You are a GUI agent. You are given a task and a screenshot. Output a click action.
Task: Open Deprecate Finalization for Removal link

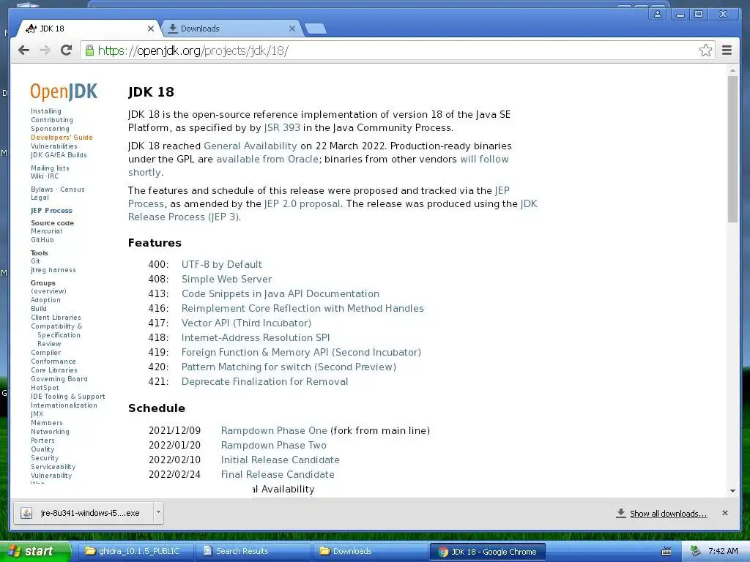264,381
